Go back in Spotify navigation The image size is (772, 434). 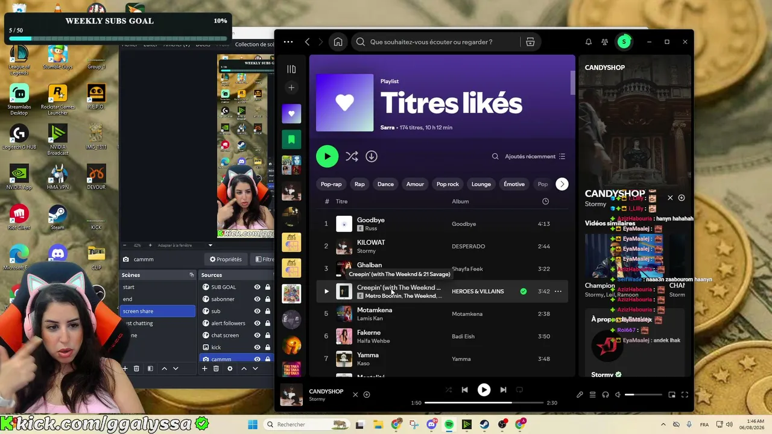307,42
